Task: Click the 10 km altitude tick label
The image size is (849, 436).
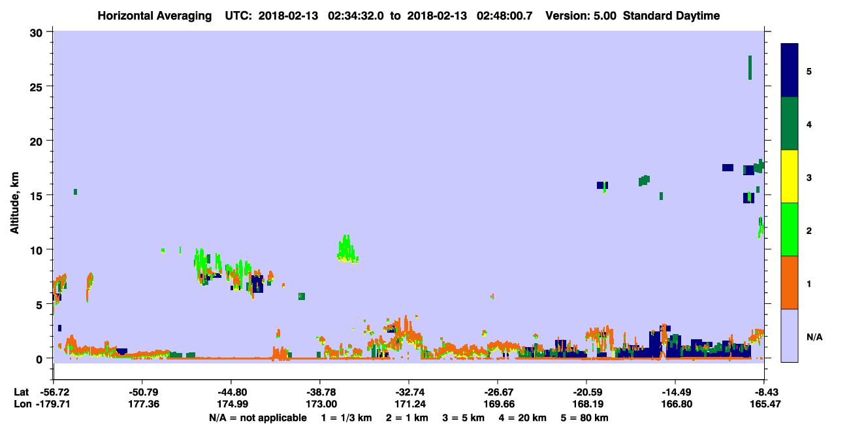Action: pyautogui.click(x=38, y=250)
